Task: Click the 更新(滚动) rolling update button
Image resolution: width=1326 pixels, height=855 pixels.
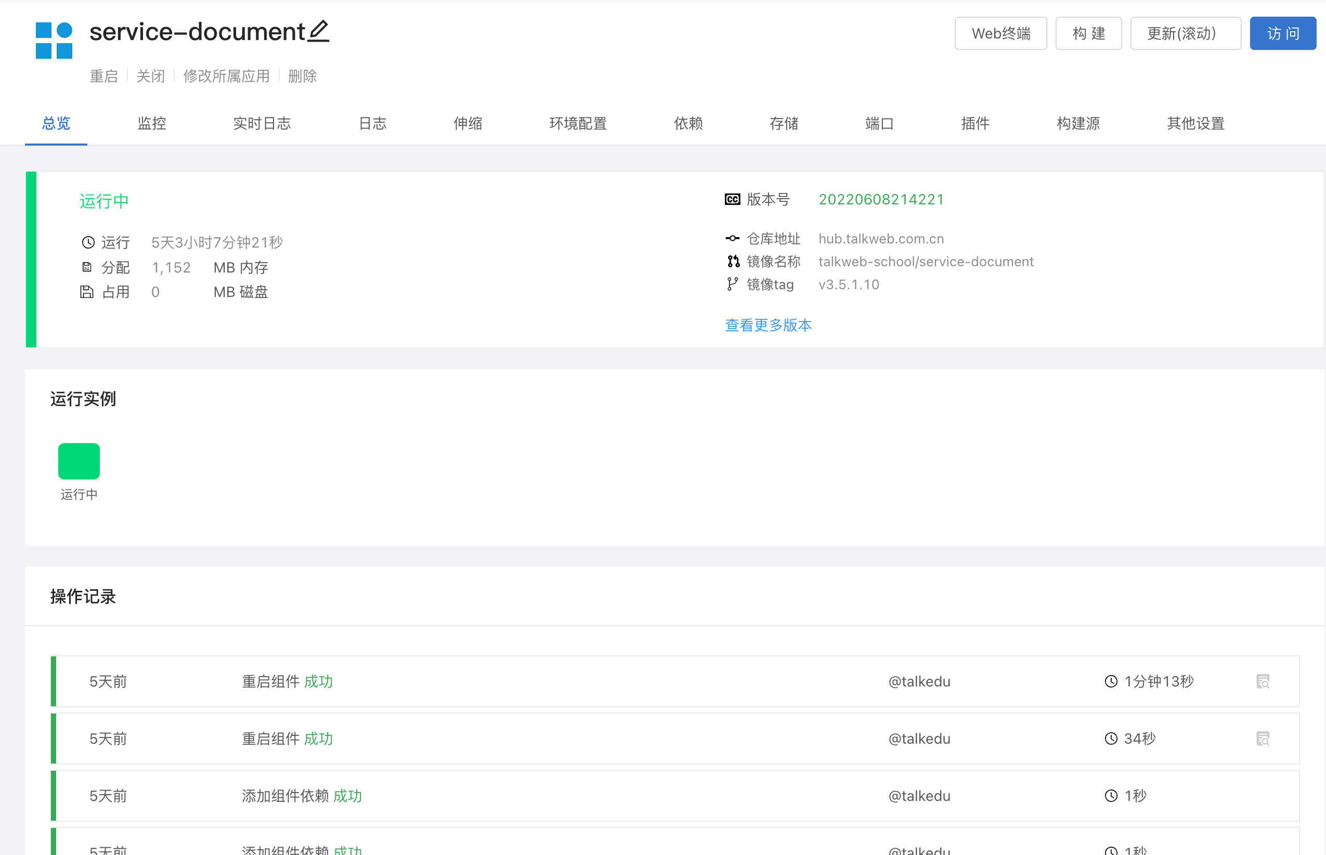Action: coord(1186,33)
